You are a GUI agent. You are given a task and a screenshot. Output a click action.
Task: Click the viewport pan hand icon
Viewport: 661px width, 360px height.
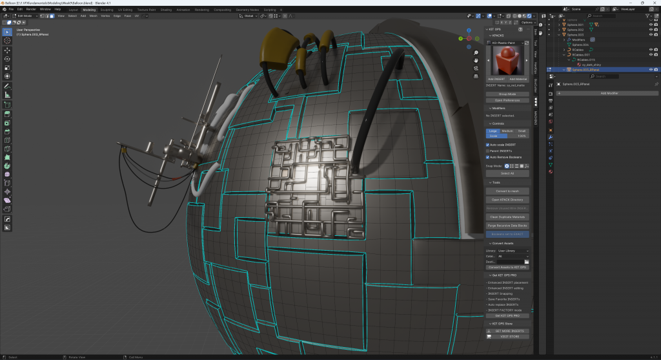476,60
